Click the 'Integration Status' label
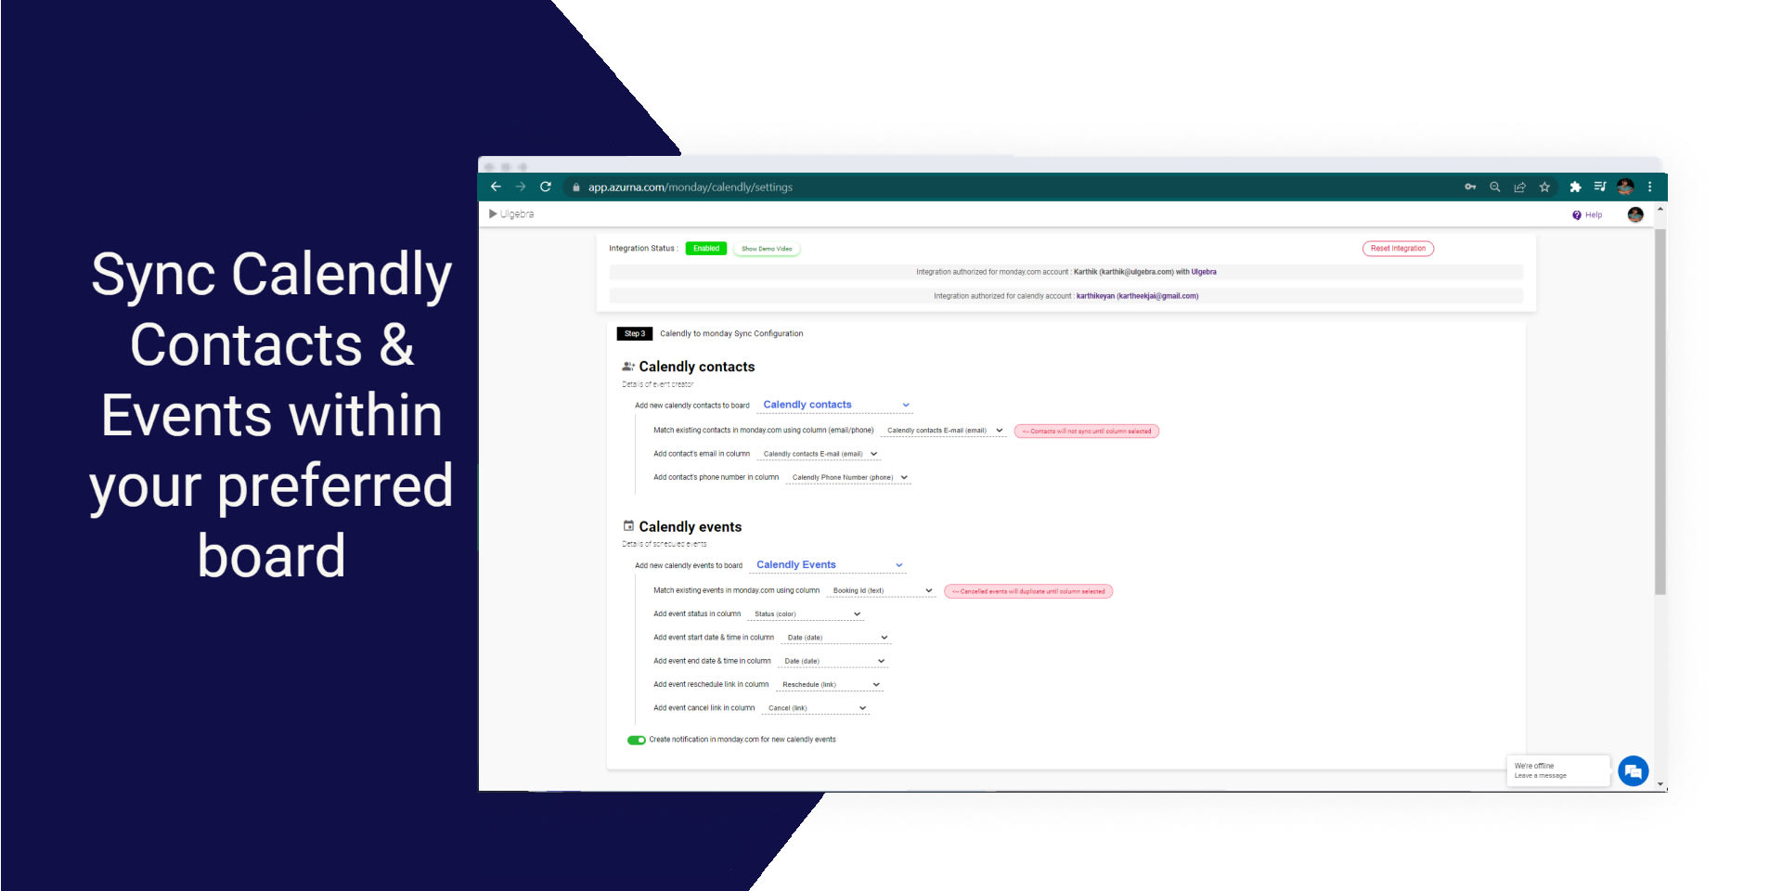The height and width of the screenshot is (891, 1782). coord(643,249)
